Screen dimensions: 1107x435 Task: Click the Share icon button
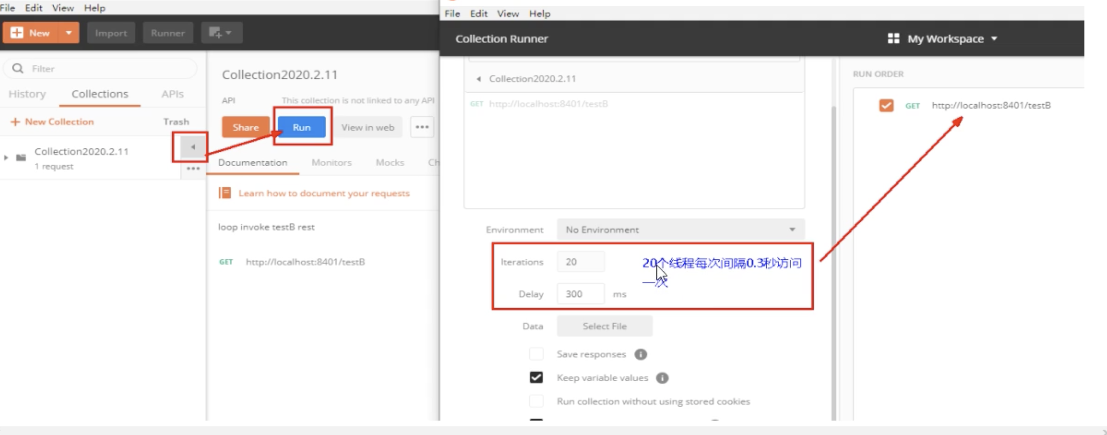[244, 126]
